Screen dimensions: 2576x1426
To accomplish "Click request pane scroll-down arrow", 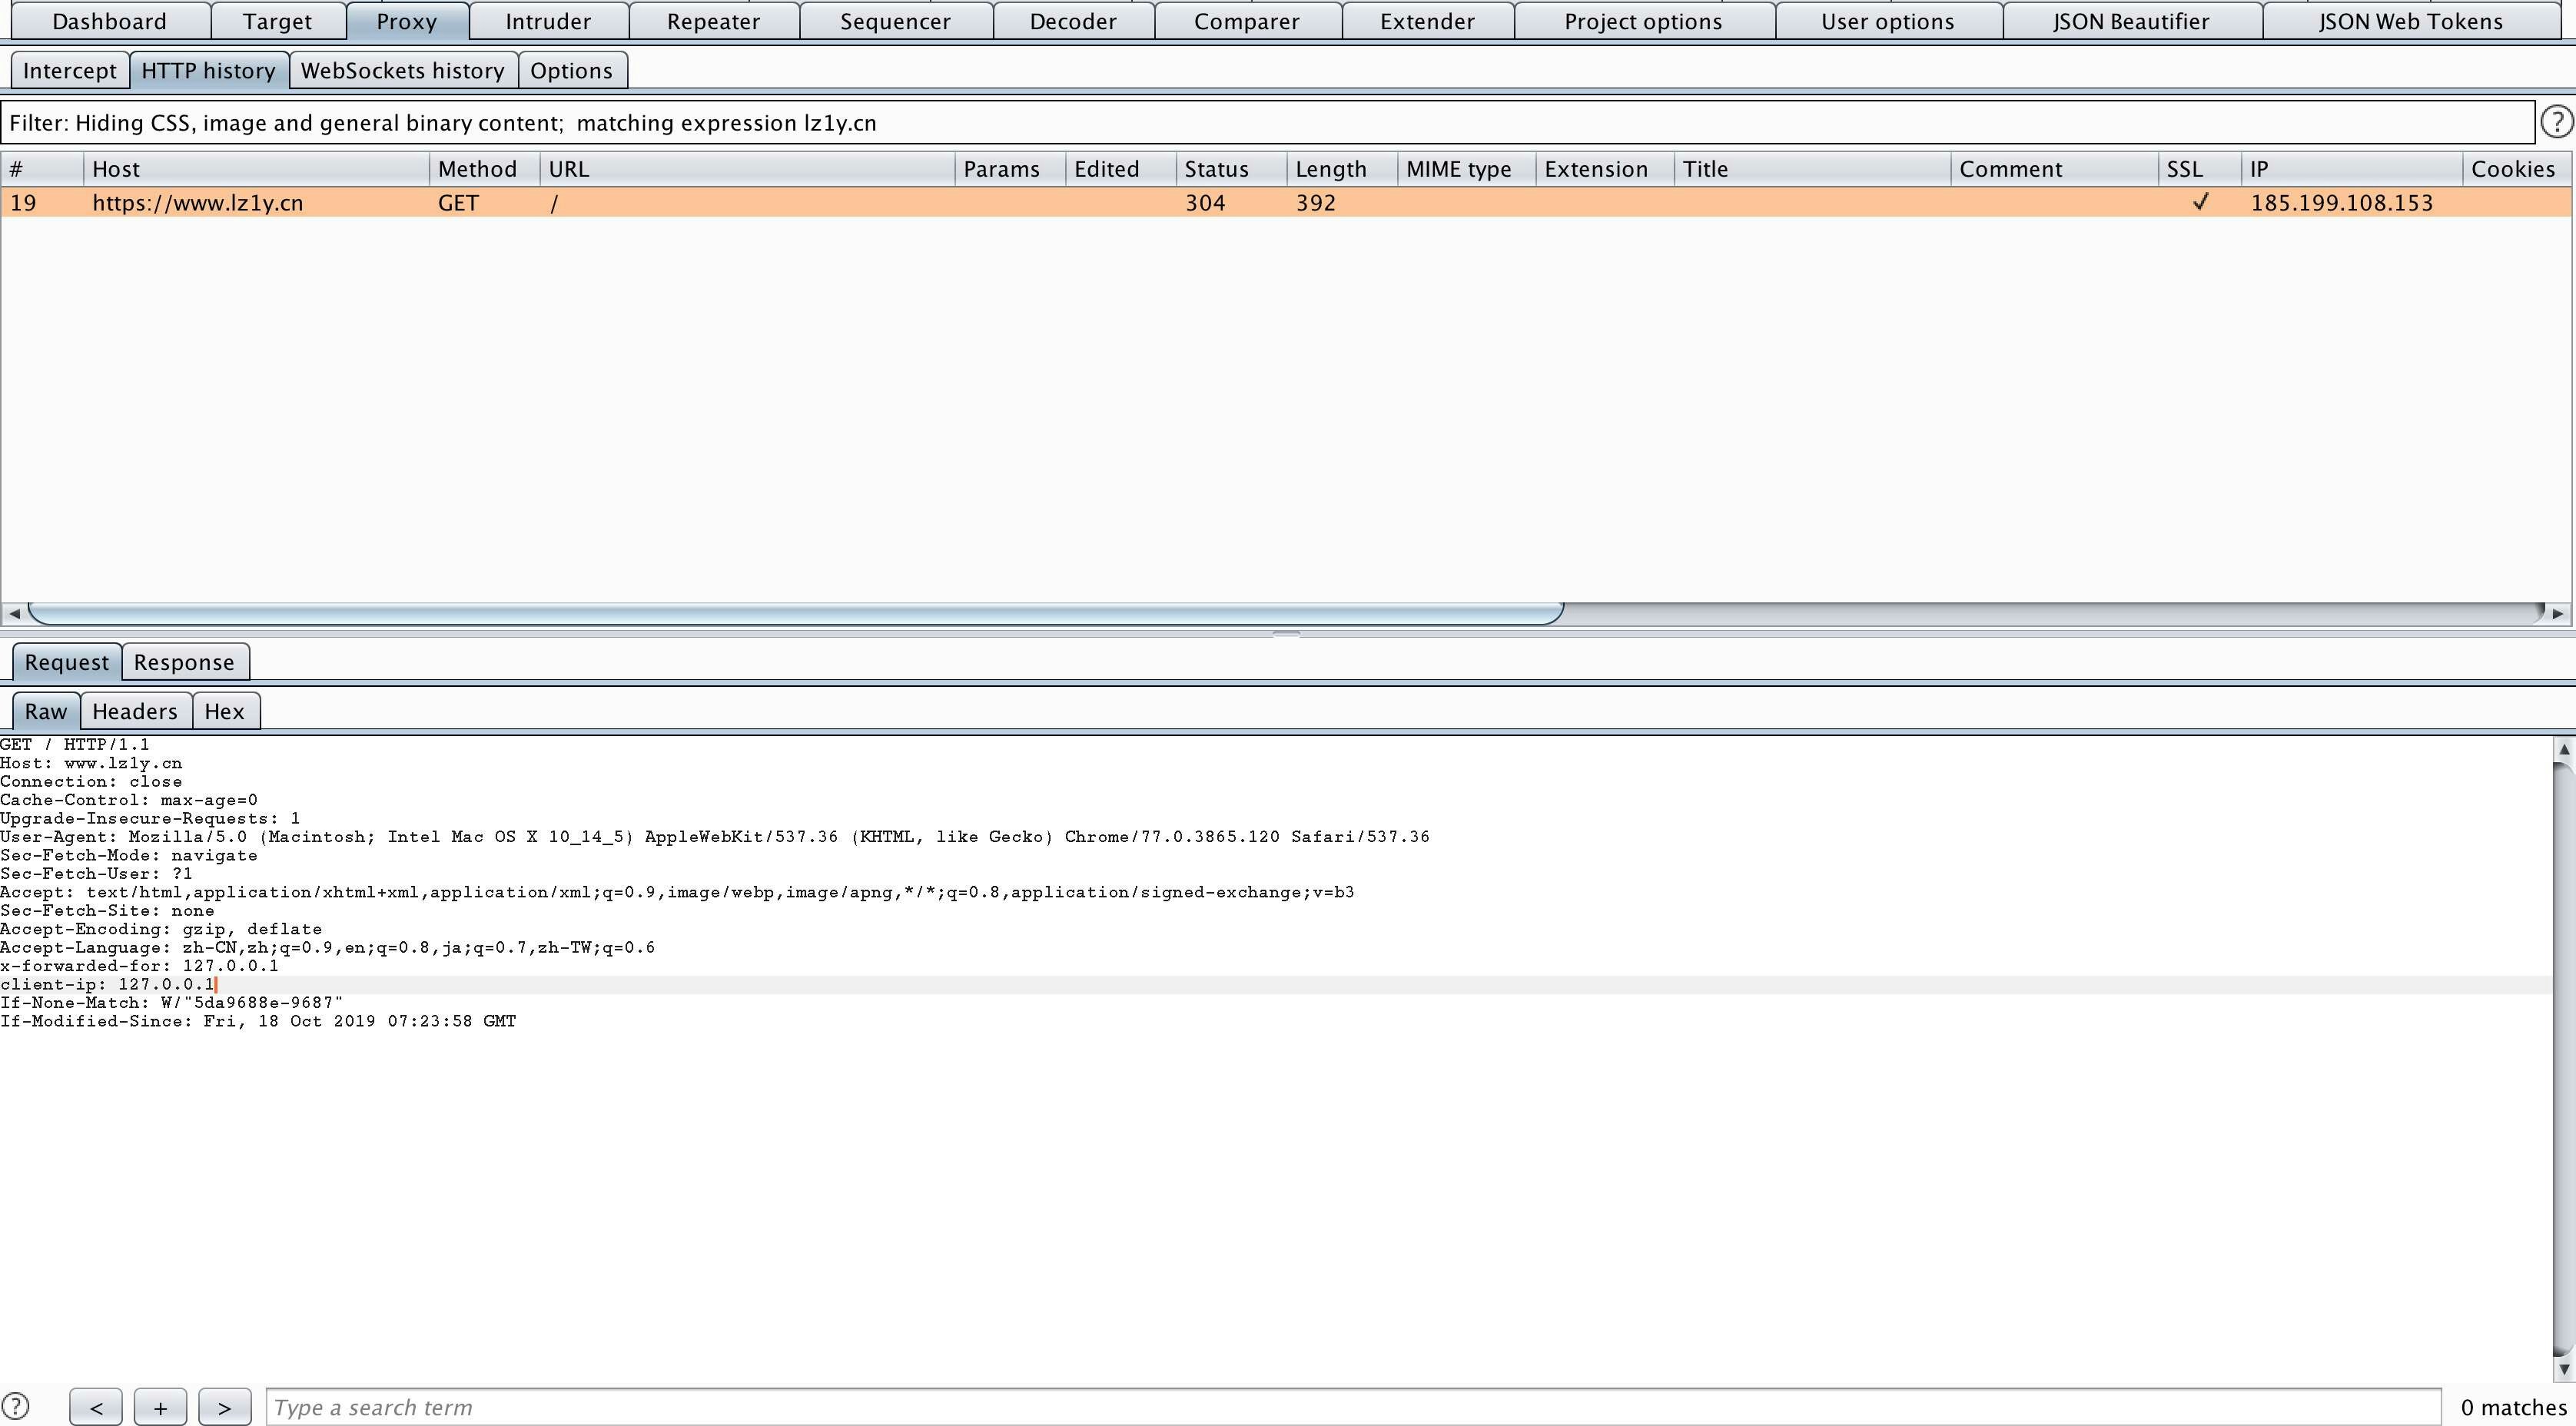I will pos(2562,1368).
